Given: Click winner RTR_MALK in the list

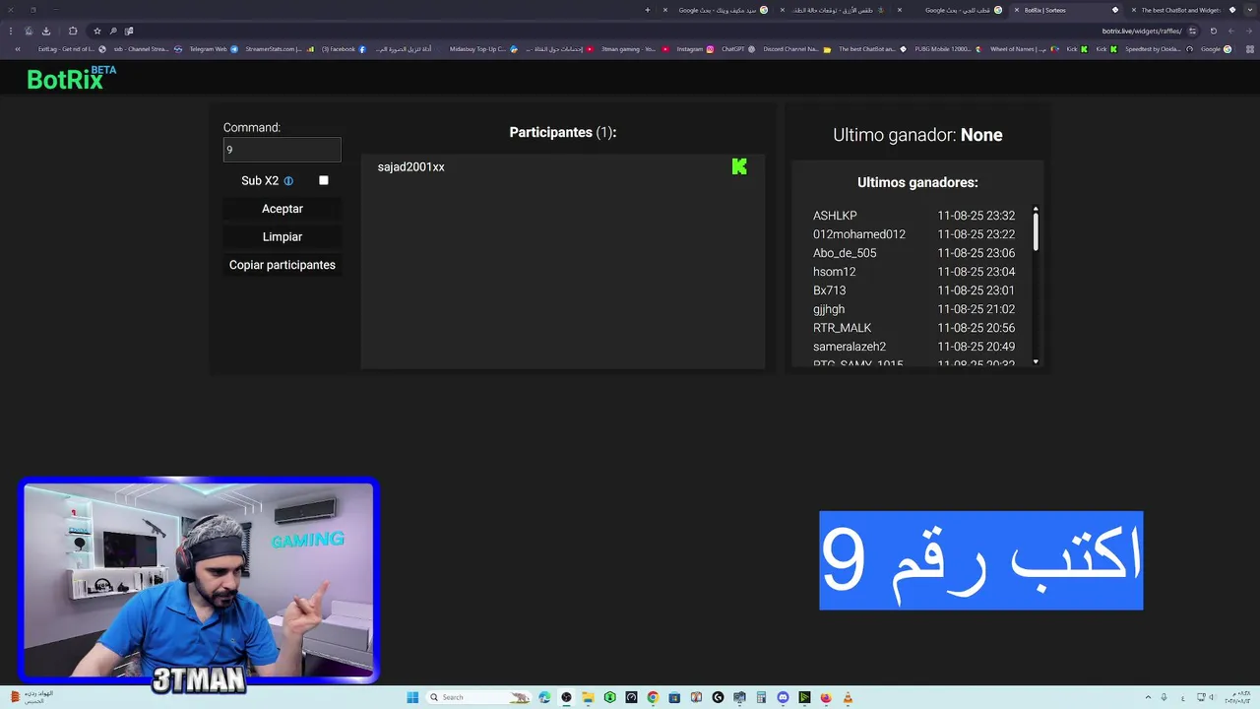Looking at the screenshot, I should tap(843, 328).
